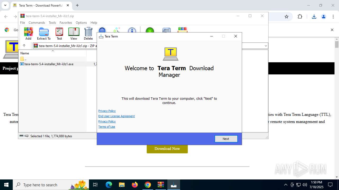
Task: Click the Tera Term installer taskbar icon
Action: (x=174, y=185)
